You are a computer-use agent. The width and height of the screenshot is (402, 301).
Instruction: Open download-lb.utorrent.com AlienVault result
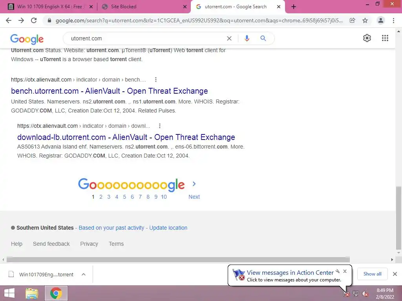tap(126, 137)
